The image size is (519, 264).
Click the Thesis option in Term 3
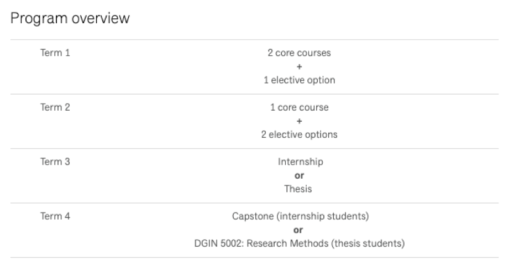(298, 189)
